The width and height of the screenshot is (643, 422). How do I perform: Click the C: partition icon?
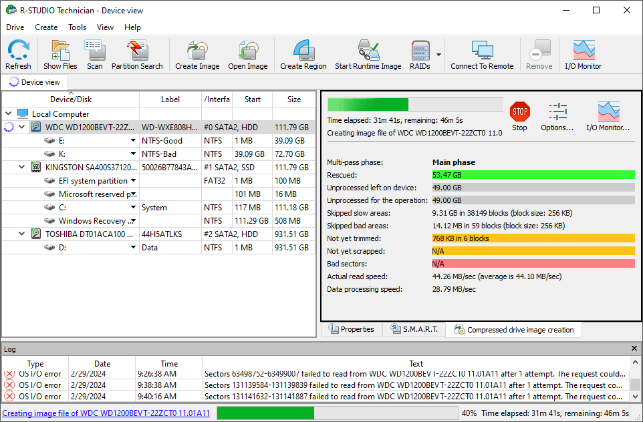coord(49,207)
